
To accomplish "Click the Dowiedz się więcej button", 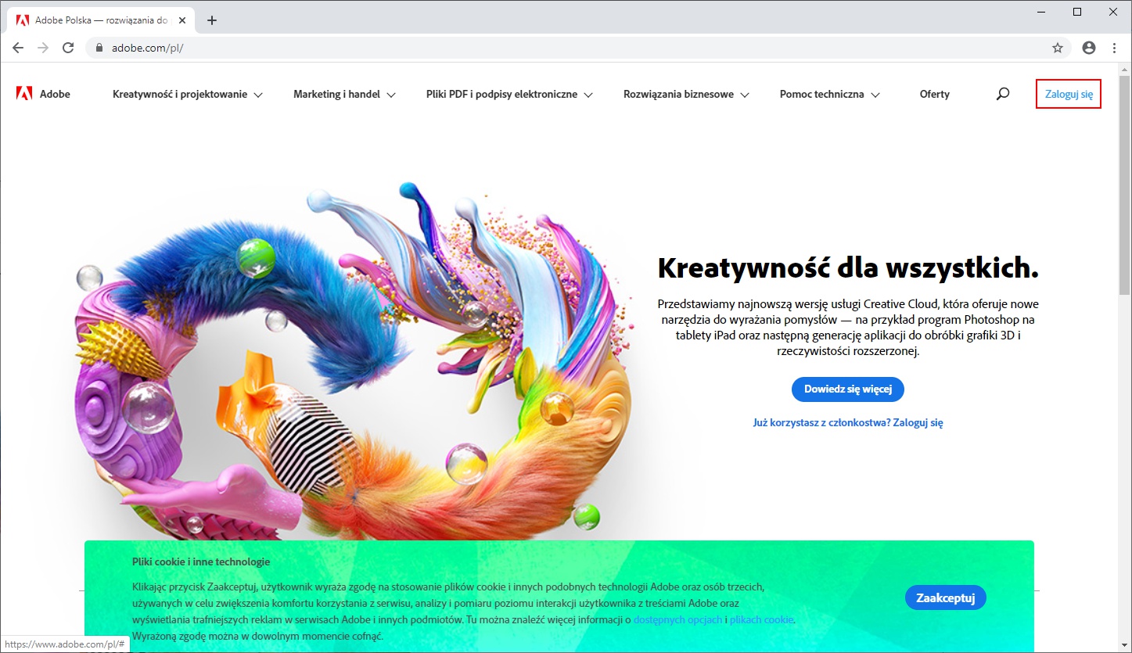I will click(x=848, y=389).
